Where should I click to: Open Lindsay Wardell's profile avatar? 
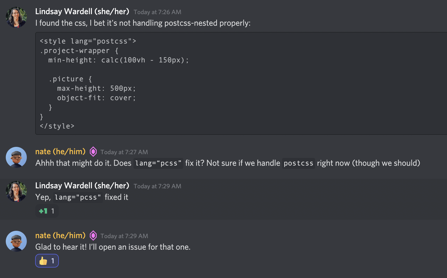tap(16, 17)
